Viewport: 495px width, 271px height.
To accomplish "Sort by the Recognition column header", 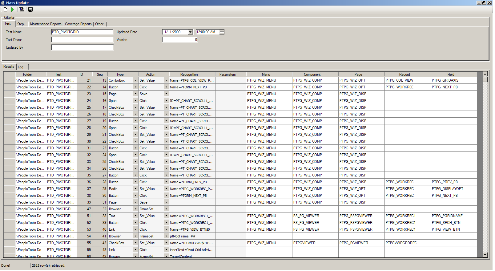I will pos(192,75).
